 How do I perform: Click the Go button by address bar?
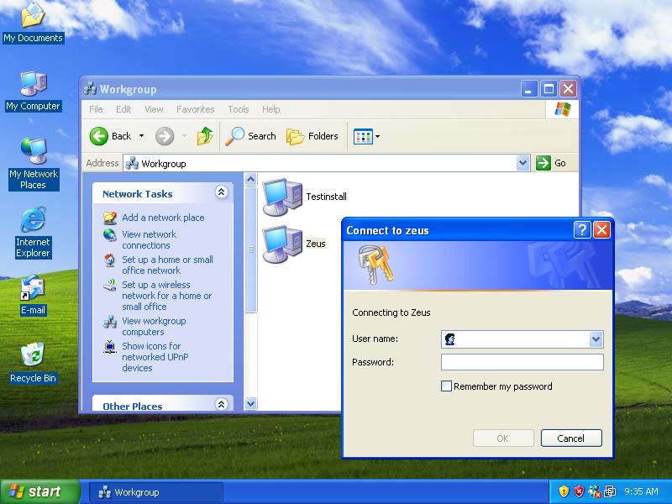pos(551,163)
